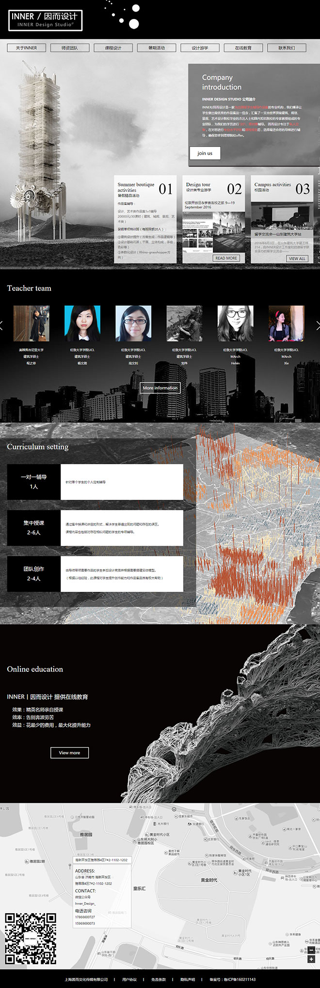Click the Teacher team heading
This screenshot has width=320, height=988.
[x=29, y=288]
